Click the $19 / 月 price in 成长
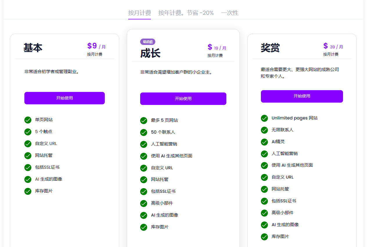Viewport: 368px width, 247px height. coord(217,48)
